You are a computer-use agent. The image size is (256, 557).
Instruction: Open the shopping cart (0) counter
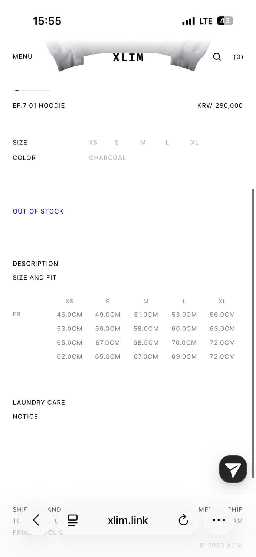[238, 57]
